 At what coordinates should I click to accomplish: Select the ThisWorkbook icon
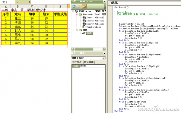[x=84, y=27]
